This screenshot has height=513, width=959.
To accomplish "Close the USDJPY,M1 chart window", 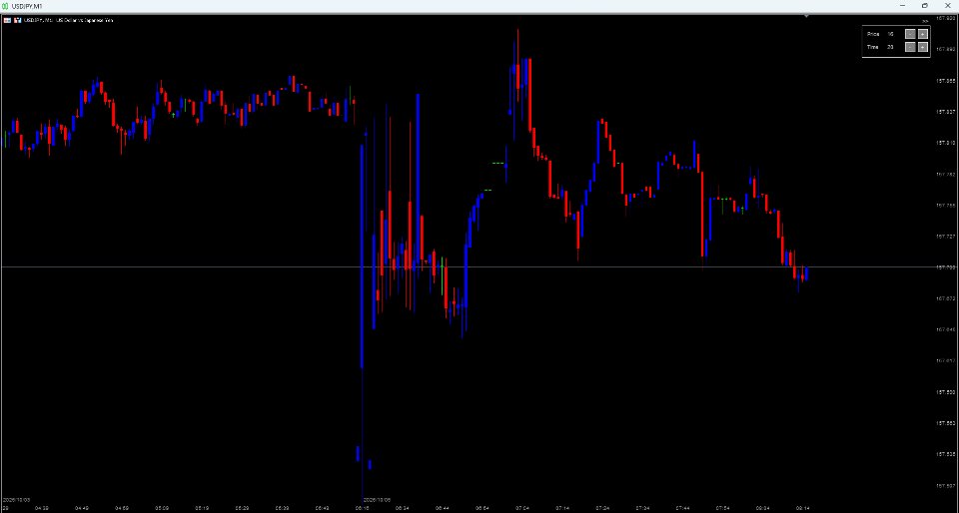I will (946, 6).
